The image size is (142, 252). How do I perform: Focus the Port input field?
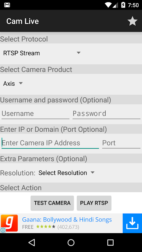point(121,143)
